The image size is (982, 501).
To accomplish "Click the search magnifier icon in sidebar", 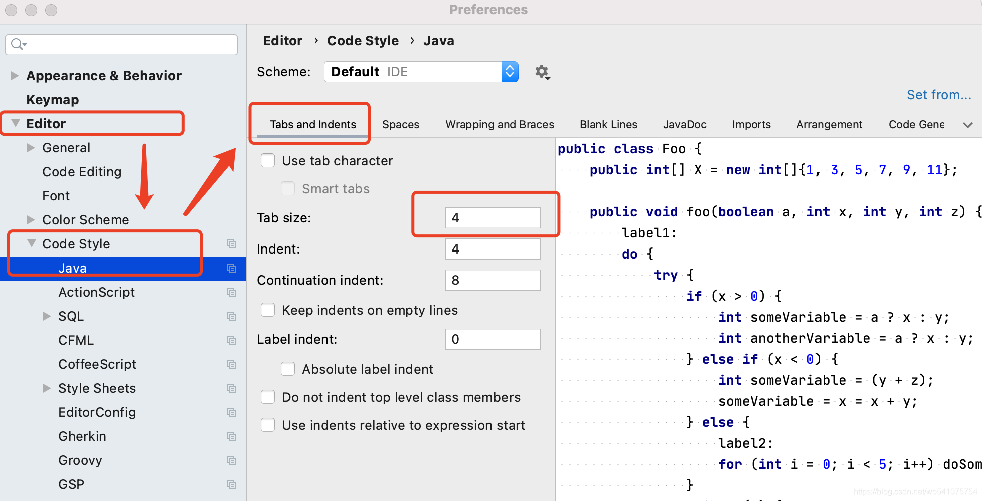I will pos(18,44).
